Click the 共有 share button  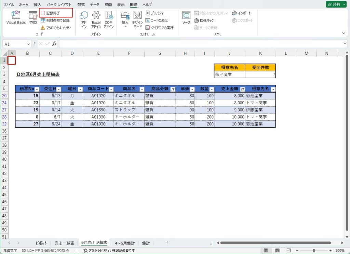tap(336, 4)
